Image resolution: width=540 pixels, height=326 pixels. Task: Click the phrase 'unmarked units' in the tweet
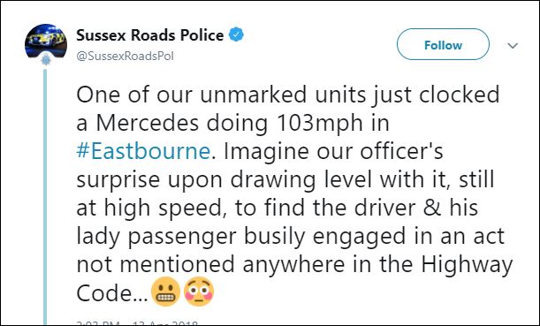[x=283, y=95]
